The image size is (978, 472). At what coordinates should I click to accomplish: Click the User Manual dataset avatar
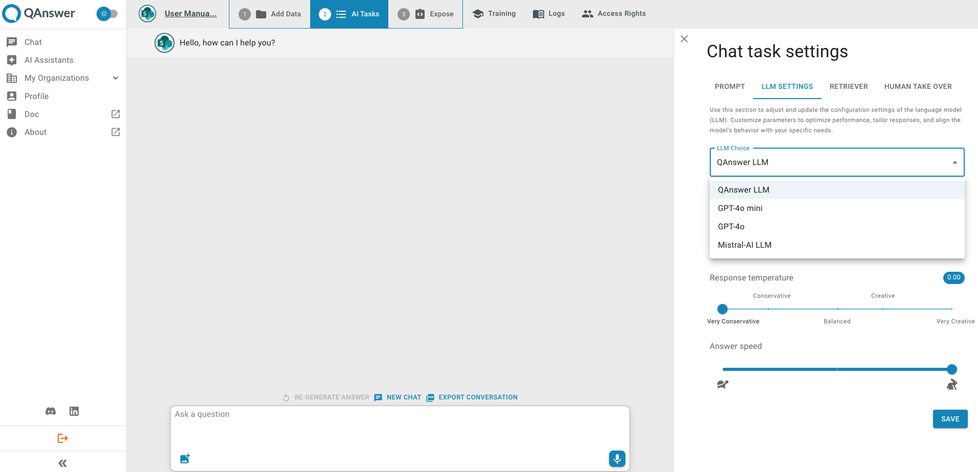coord(147,14)
